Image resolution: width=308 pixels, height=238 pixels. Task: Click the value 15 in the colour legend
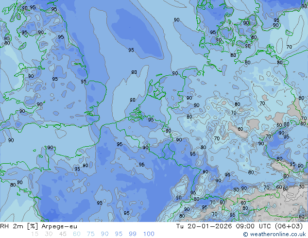pyautogui.click(x=34, y=234)
